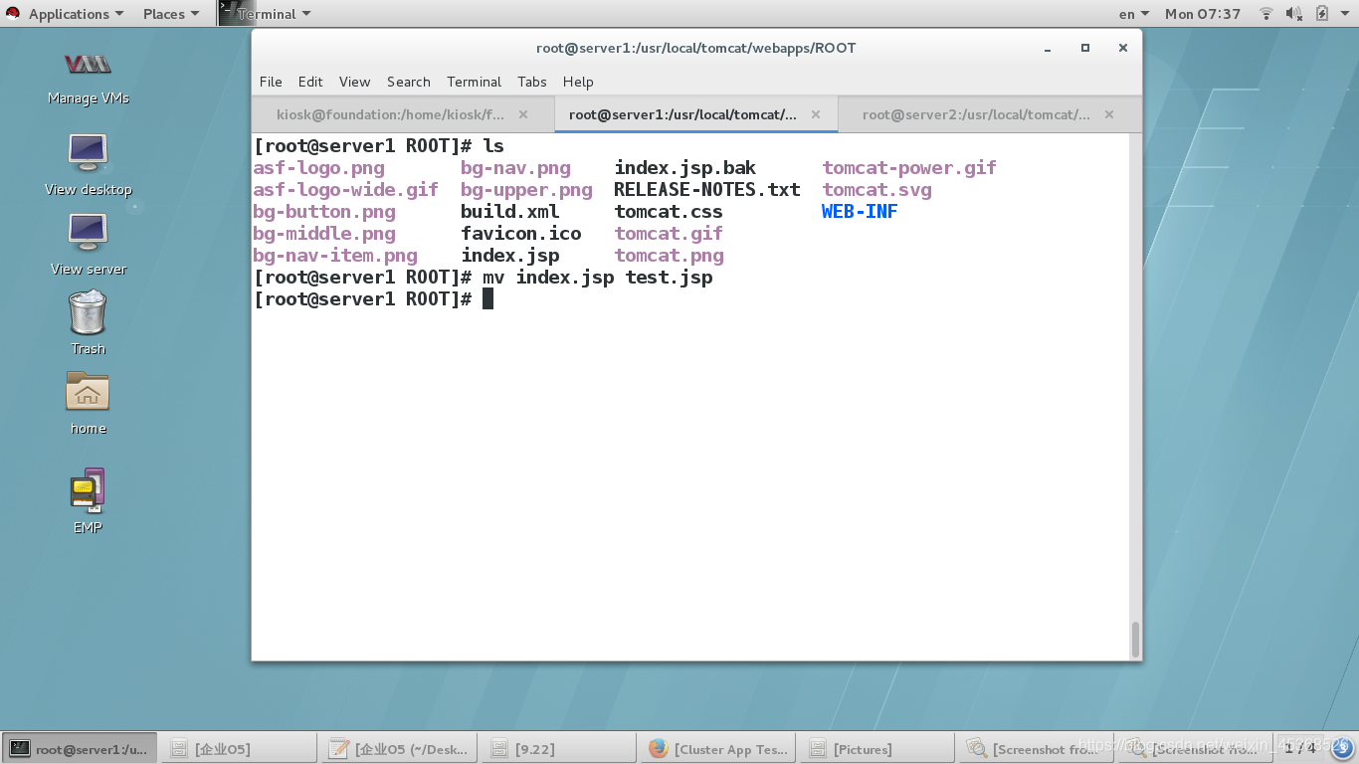Open the View menu in terminal
This screenshot has width=1359, height=764.
click(354, 82)
